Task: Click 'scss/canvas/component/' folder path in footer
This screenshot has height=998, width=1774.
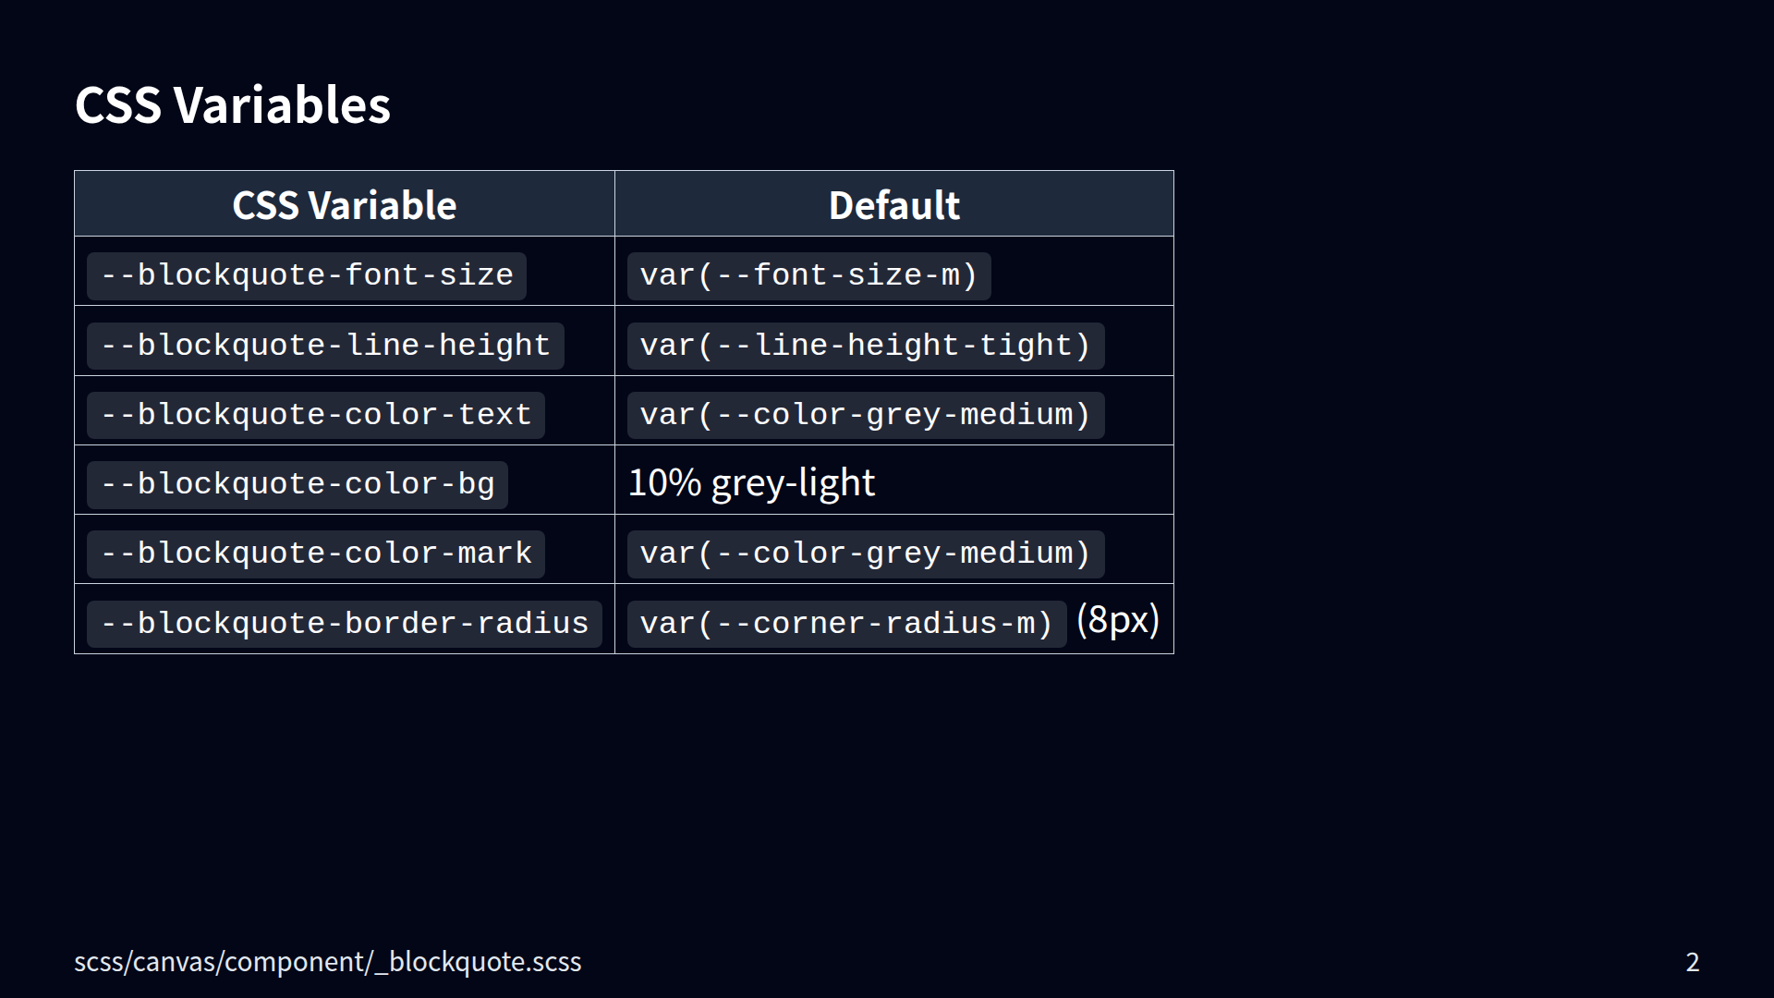Action: [x=222, y=962]
